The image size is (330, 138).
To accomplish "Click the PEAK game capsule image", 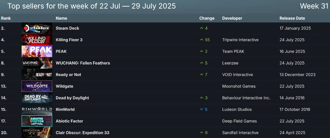I will [37, 51].
